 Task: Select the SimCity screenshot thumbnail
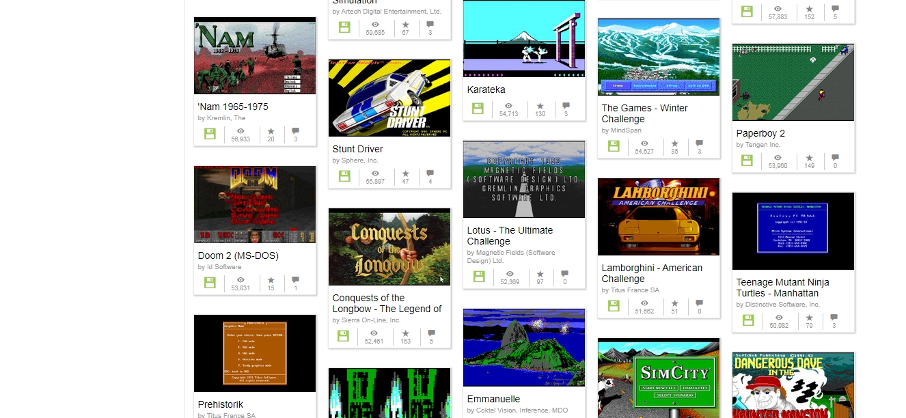659,378
